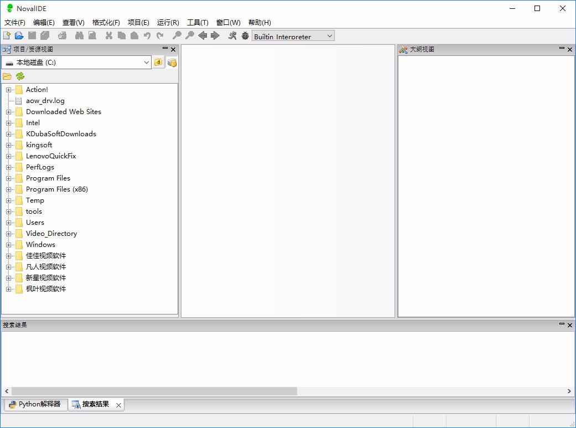
Task: Select the PerfLogs folder
Action: click(x=40, y=167)
